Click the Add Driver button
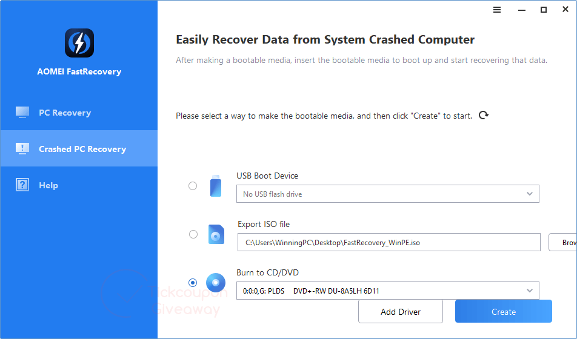Viewport: 577px width, 339px height. pos(401,311)
